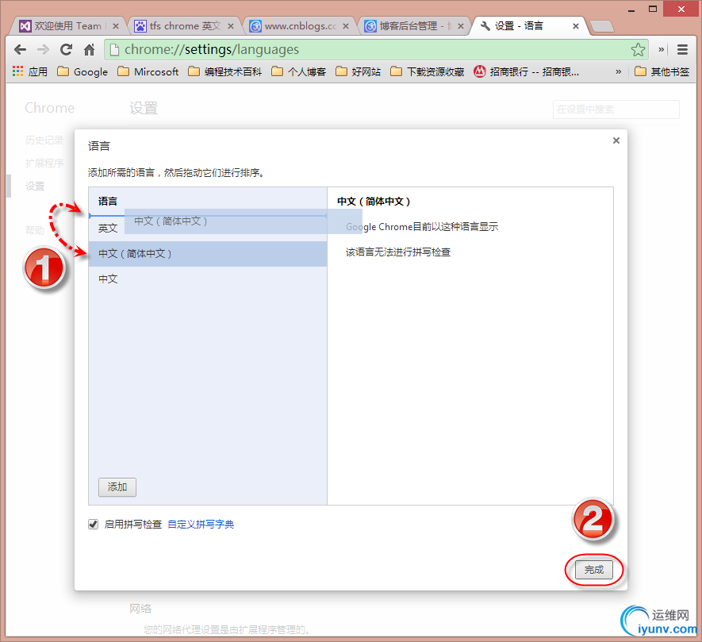Open the 个人博客 bookmark folder
The image size is (702, 642).
point(298,71)
